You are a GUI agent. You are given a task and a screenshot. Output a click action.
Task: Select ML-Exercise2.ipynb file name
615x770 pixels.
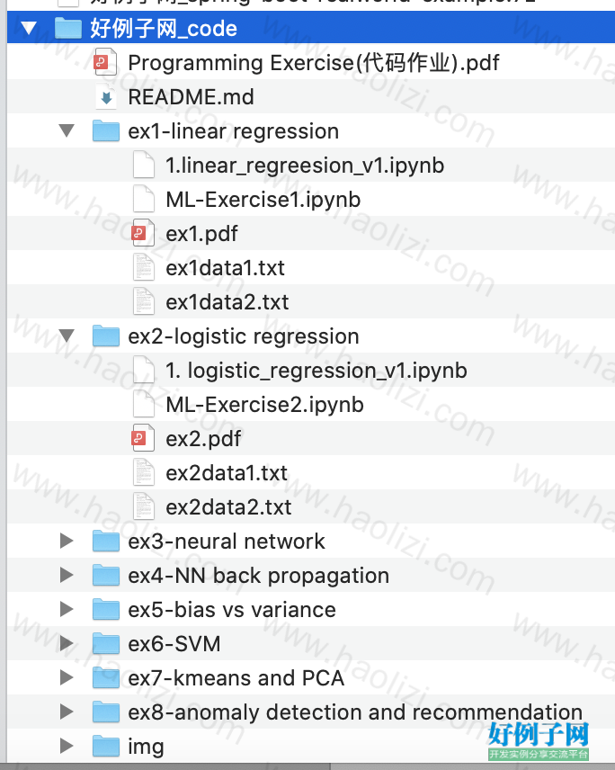click(265, 405)
